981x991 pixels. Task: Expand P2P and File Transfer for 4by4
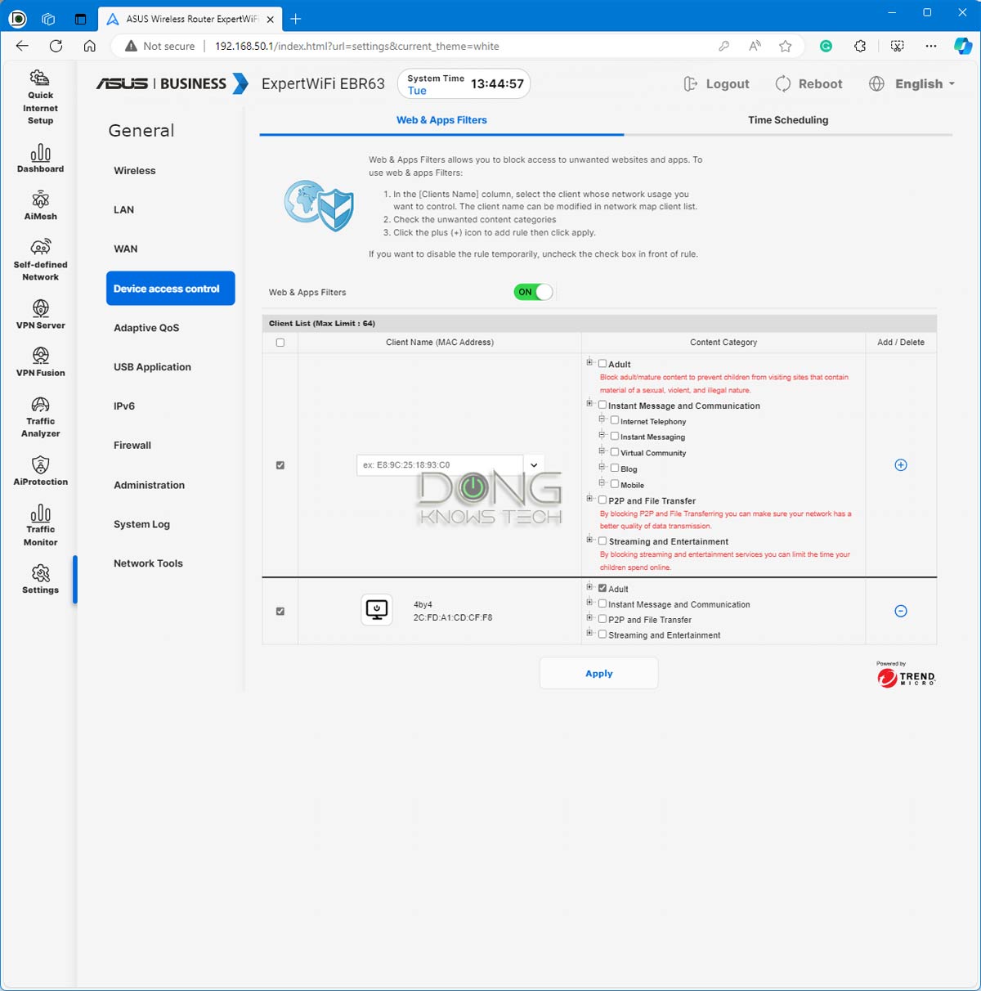(589, 617)
